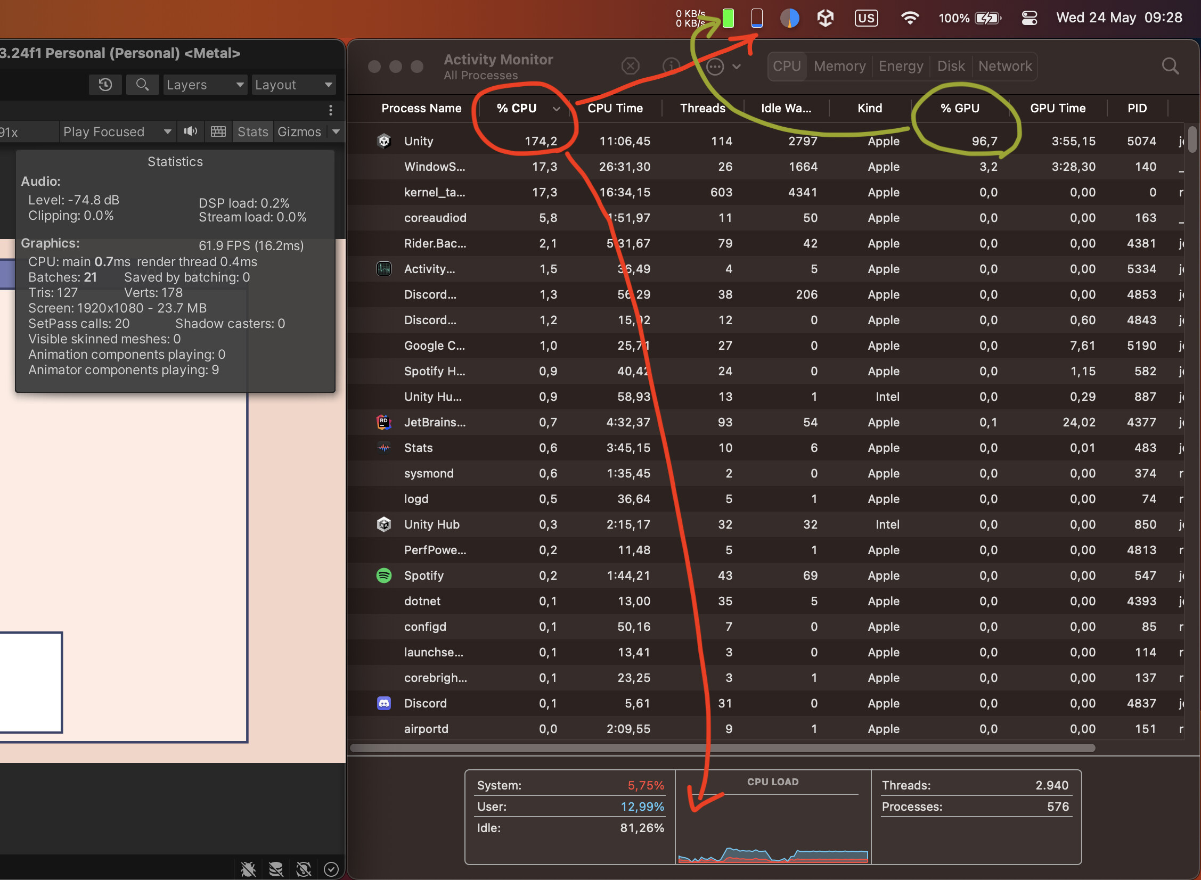Image resolution: width=1201 pixels, height=880 pixels.
Task: Click the Discord icon beside the Discord process
Action: pos(383,703)
